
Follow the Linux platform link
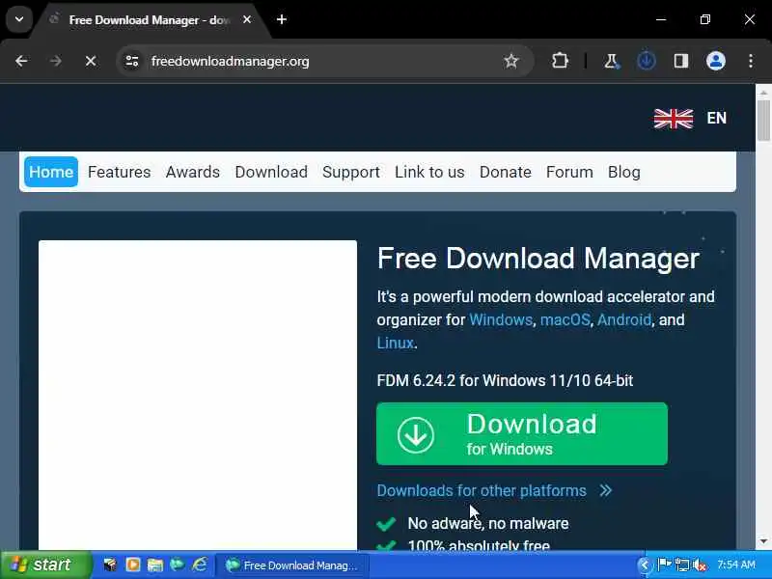tap(395, 343)
